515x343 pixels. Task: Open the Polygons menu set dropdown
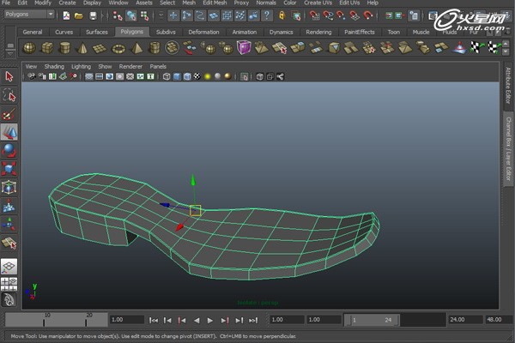pyautogui.click(x=28, y=15)
